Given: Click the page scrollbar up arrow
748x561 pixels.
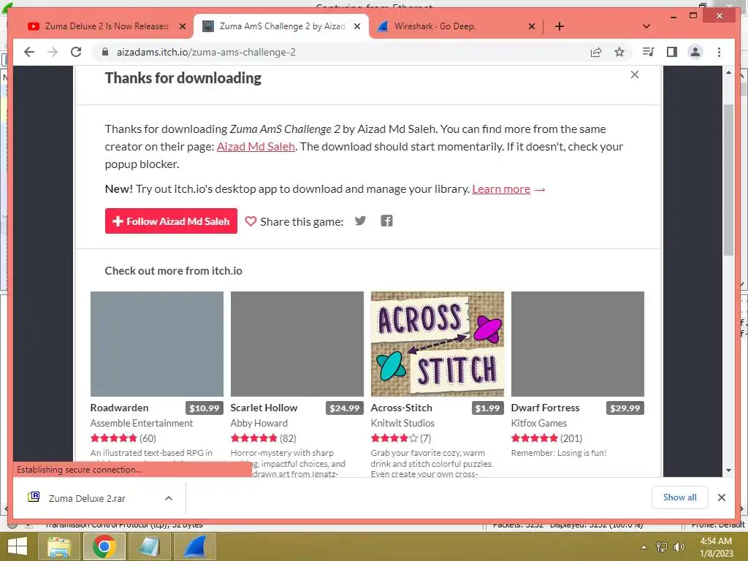Looking at the screenshot, I should point(728,72).
